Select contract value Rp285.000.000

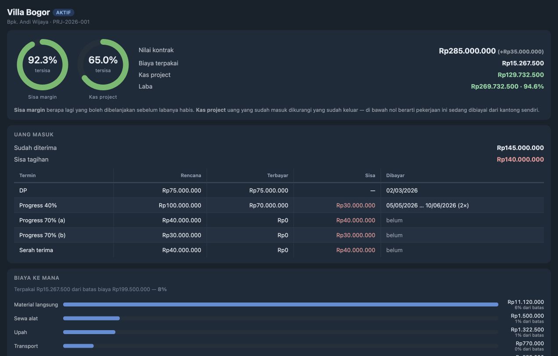point(467,51)
